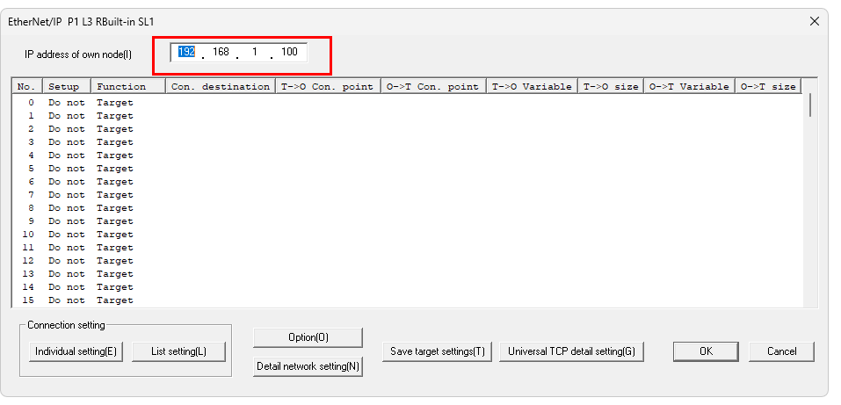Click the third IP octet field 1
Screen dimensions: 841x405
tap(255, 53)
